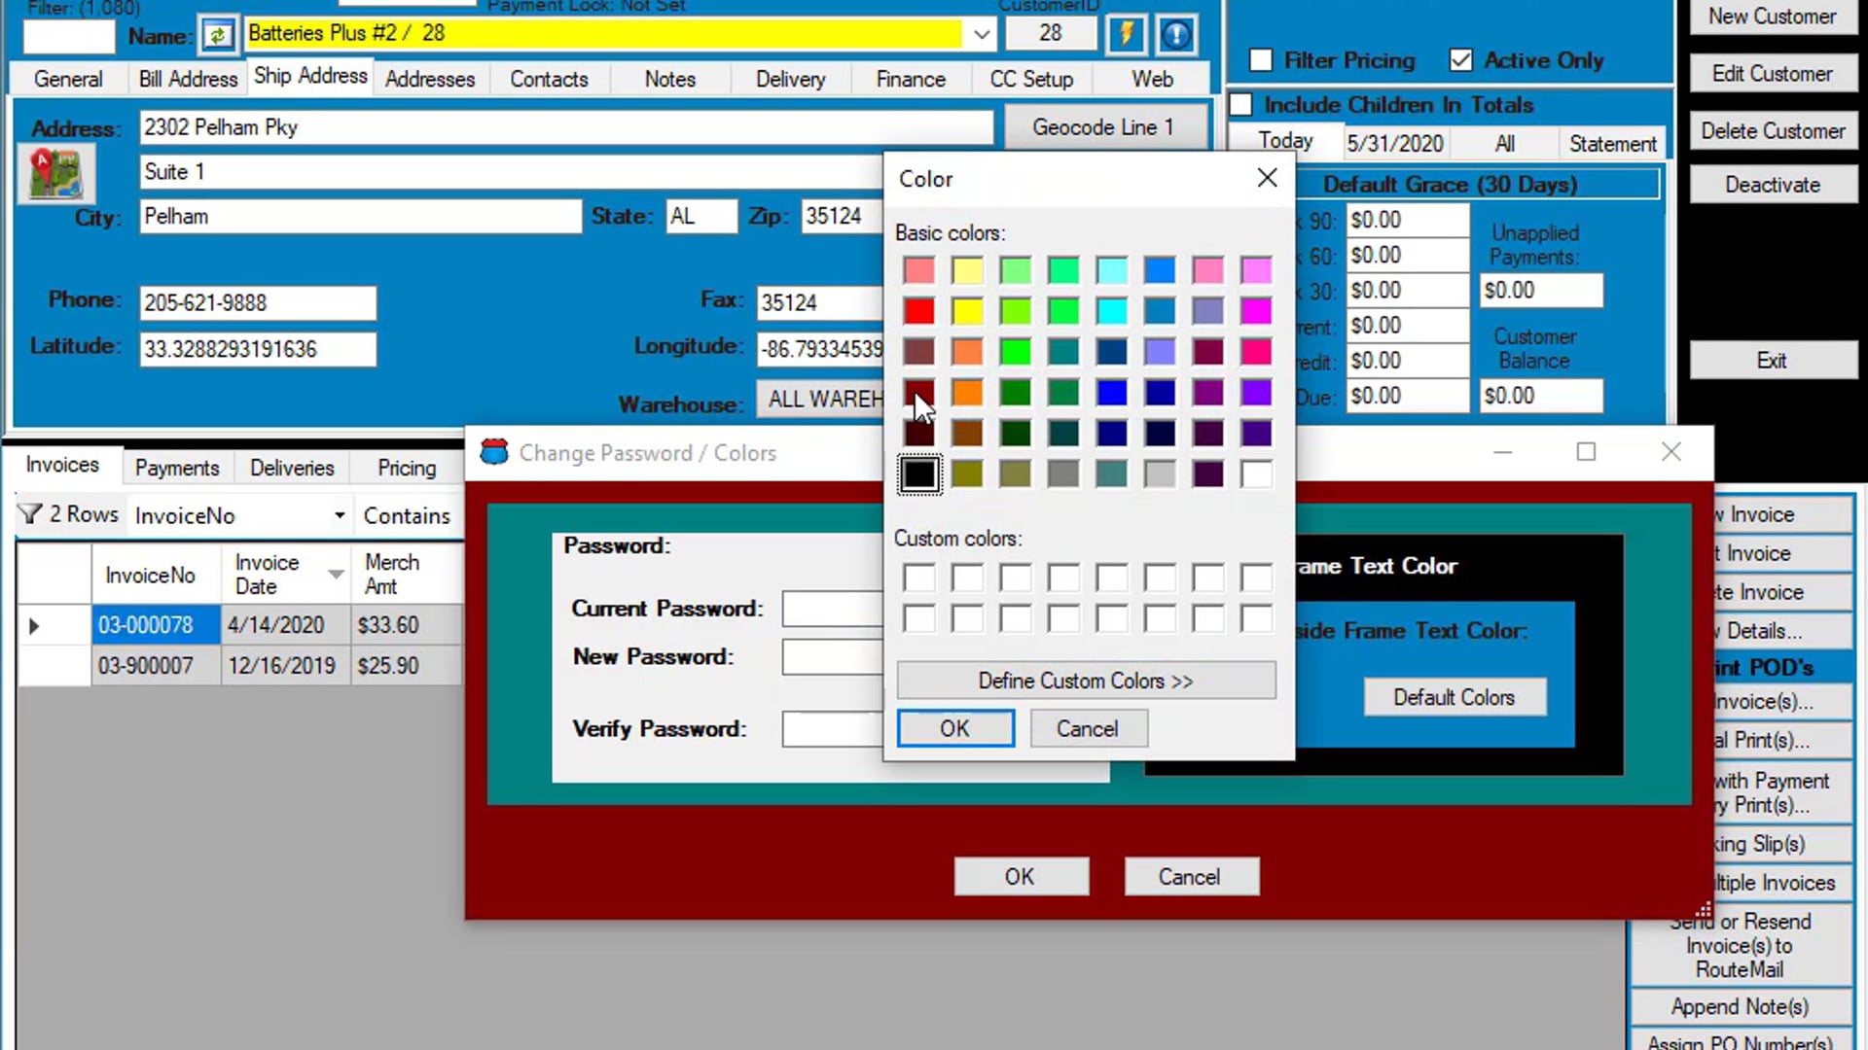Image resolution: width=1868 pixels, height=1050 pixels.
Task: Click the Current Password input field
Action: [833, 609]
